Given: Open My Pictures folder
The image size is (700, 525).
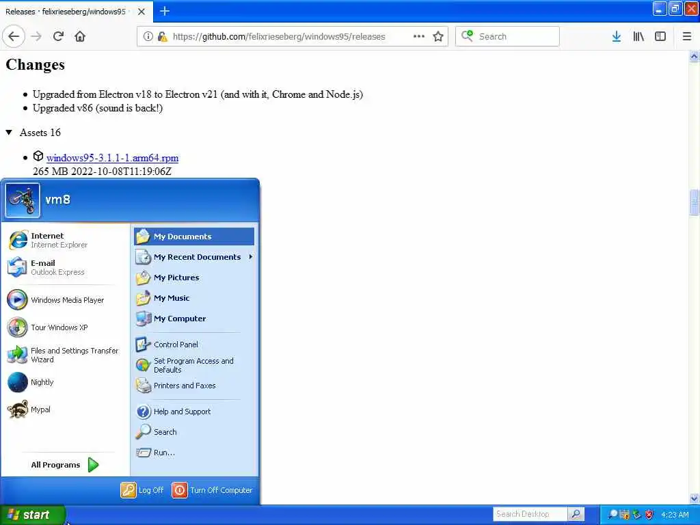Looking at the screenshot, I should 194,278.
